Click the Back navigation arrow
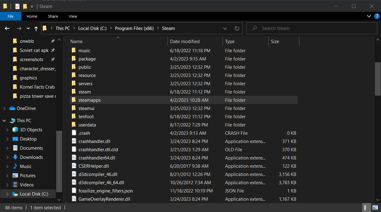The width and height of the screenshot is (381, 212). point(7,28)
